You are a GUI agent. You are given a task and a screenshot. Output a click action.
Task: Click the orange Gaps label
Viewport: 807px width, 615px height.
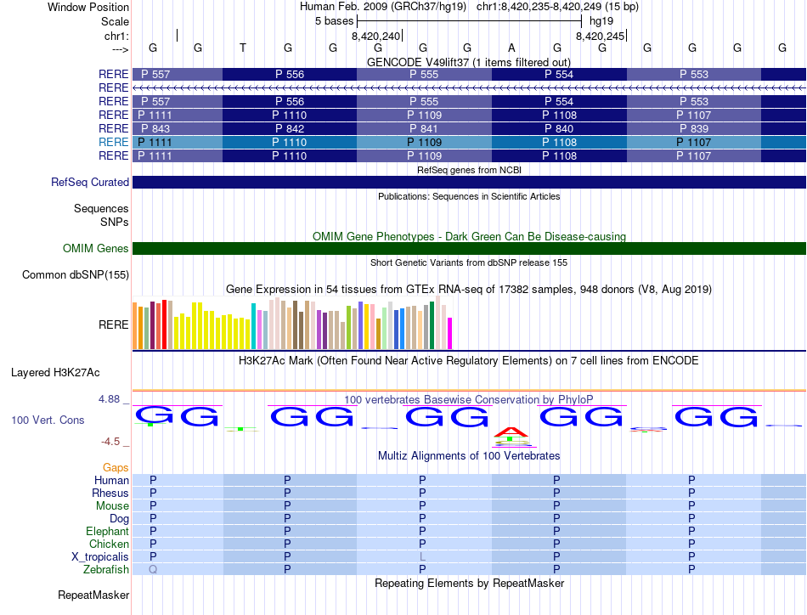(x=116, y=467)
